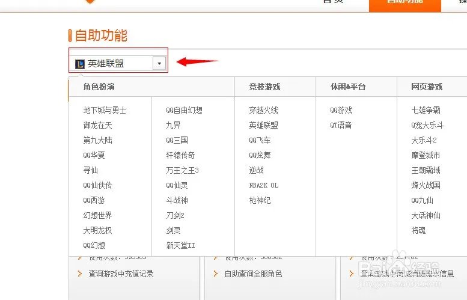The height and width of the screenshot is (300, 467).
Task: Pick 新天堂II from the list
Action: tap(180, 245)
